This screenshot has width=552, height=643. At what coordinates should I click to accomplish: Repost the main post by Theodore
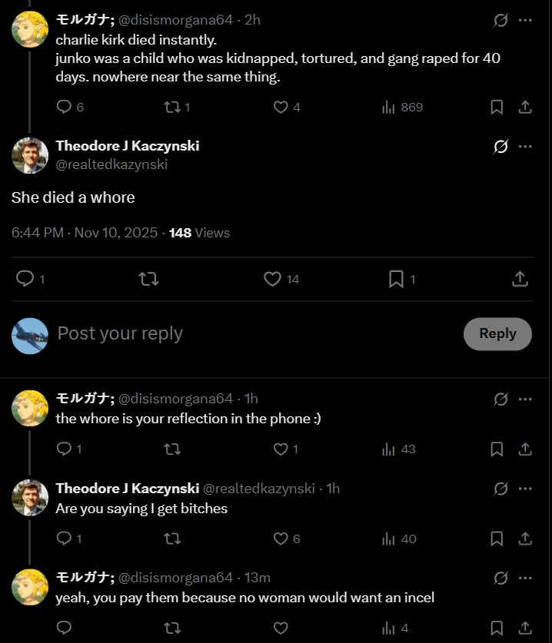pyautogui.click(x=148, y=280)
